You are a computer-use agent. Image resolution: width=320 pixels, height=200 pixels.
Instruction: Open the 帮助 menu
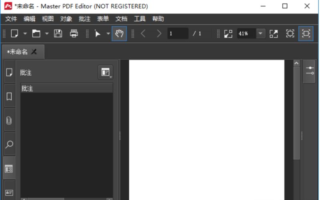(158, 19)
